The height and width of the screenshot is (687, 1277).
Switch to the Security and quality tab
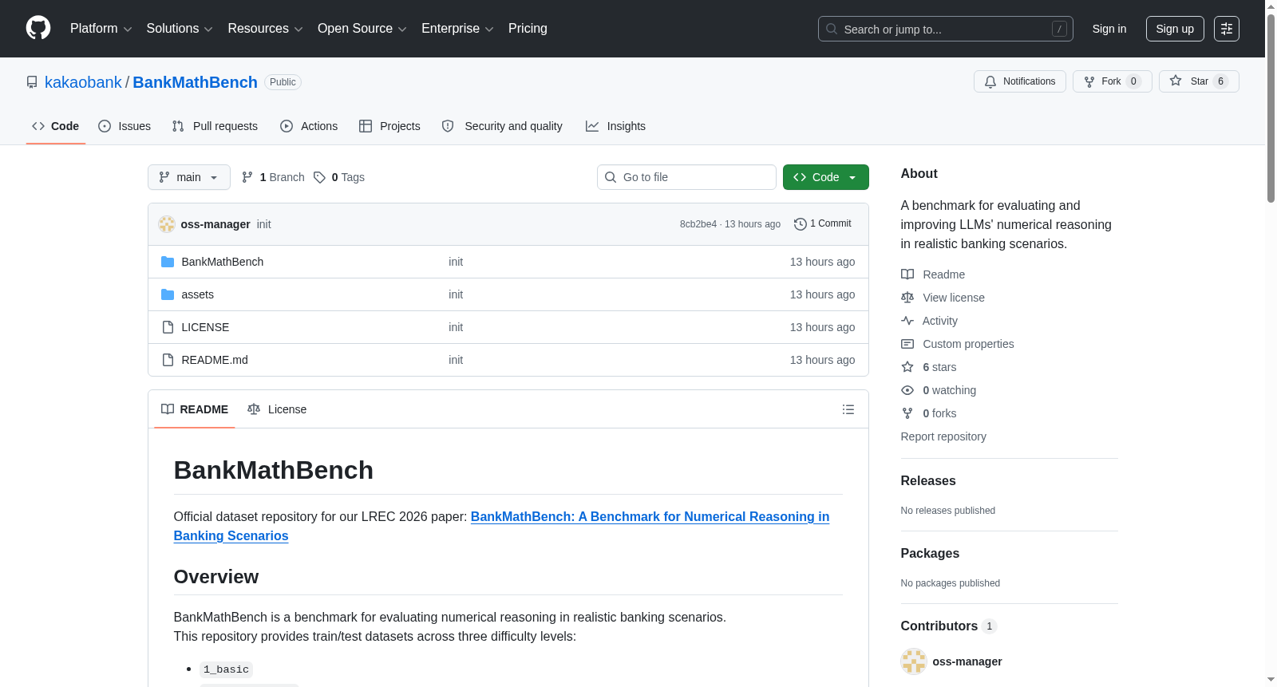click(x=502, y=126)
